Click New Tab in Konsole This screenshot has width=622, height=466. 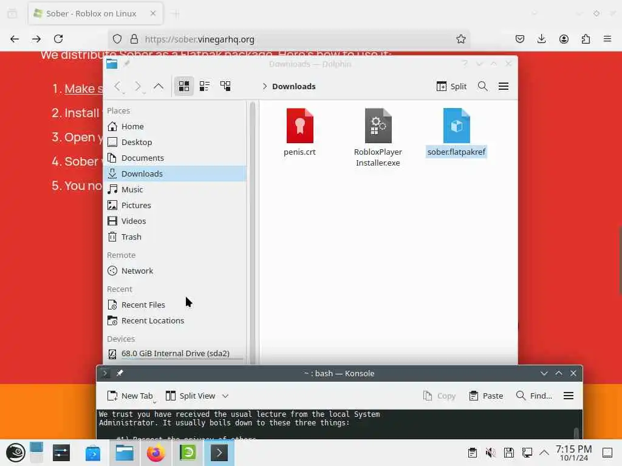coord(130,396)
